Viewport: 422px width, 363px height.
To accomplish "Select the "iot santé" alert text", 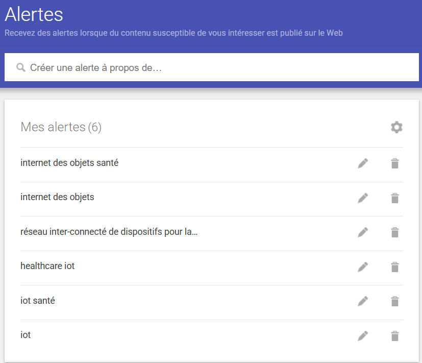I will (x=38, y=301).
